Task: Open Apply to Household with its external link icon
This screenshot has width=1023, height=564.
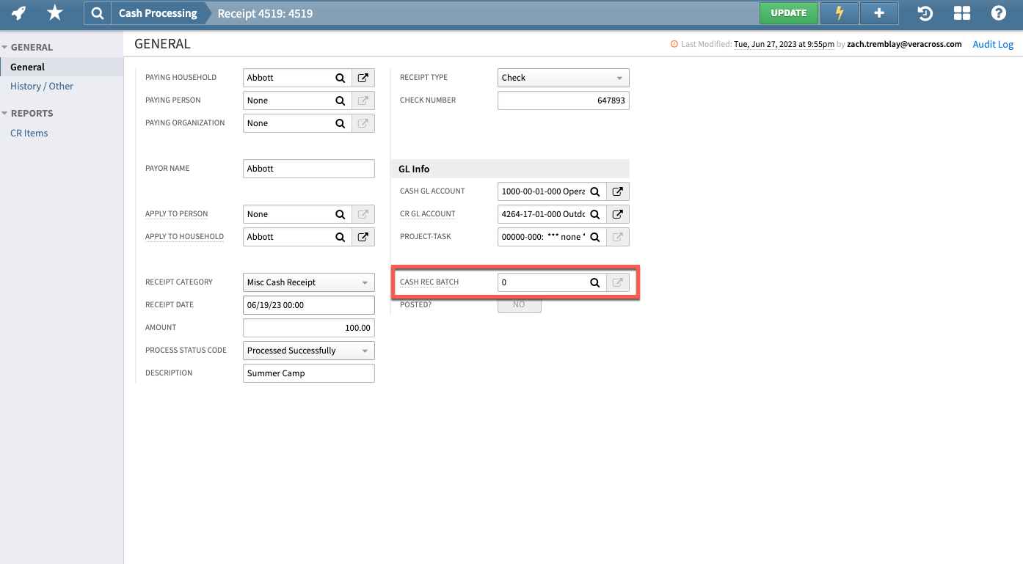Action: [x=363, y=236]
